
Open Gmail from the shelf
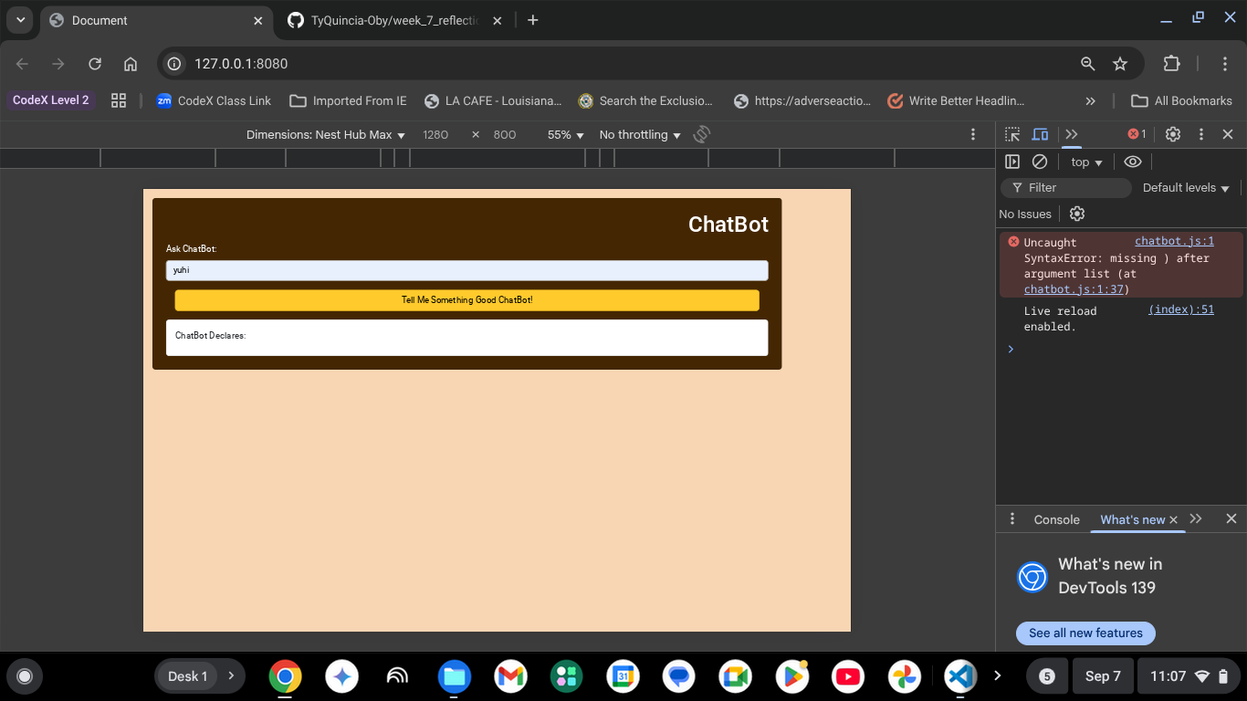pyautogui.click(x=510, y=676)
